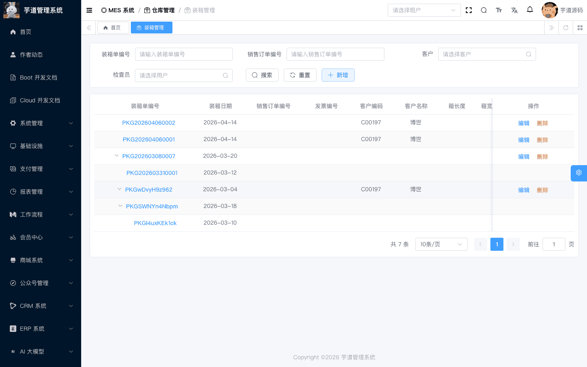Screen dimensions: 587x367
Task: Click the font size (Tt) icon
Action: [x=499, y=10]
